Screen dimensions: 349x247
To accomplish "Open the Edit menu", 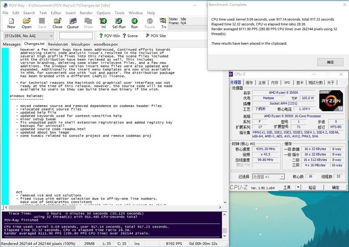I will pyautogui.click(x=16, y=13).
